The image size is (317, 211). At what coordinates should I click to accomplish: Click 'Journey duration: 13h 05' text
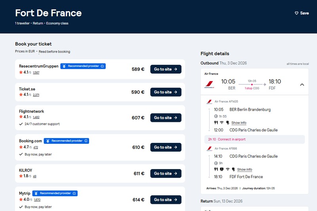258,188
